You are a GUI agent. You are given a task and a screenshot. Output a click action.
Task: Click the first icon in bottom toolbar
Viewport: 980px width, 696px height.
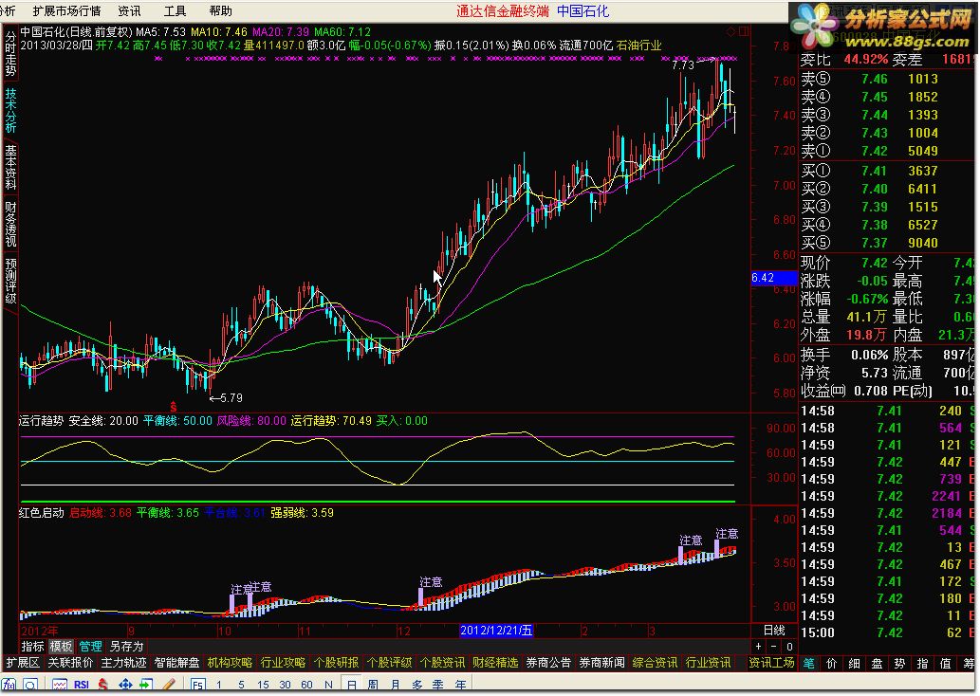click(x=9, y=685)
